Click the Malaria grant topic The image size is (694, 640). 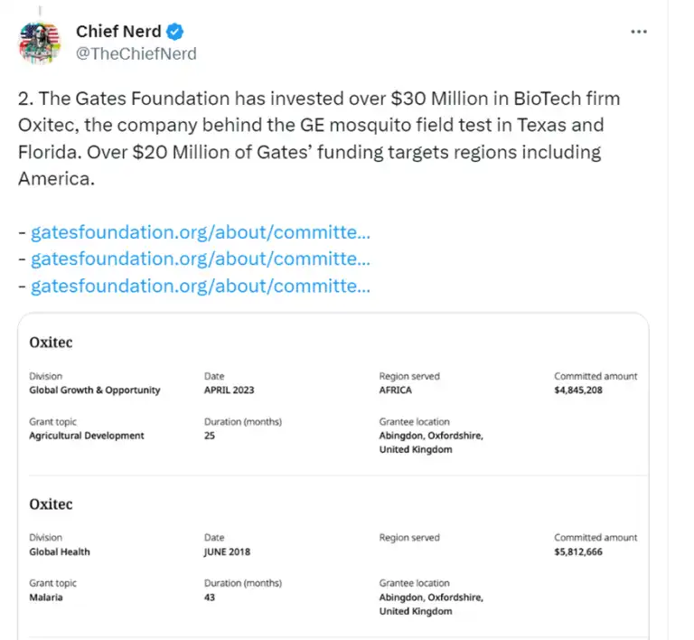click(x=46, y=598)
